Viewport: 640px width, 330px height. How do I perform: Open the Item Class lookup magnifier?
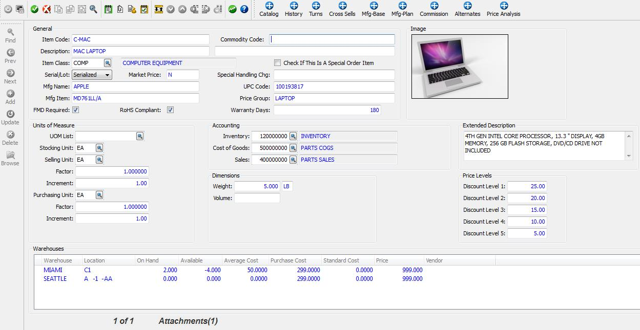(x=107, y=63)
